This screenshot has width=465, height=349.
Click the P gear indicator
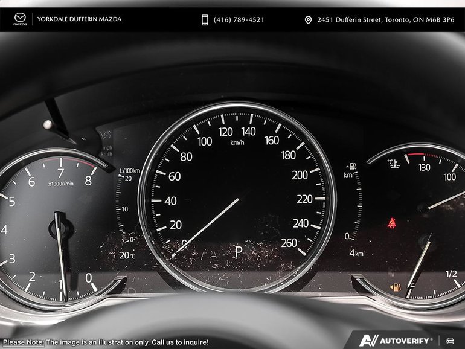(238, 252)
